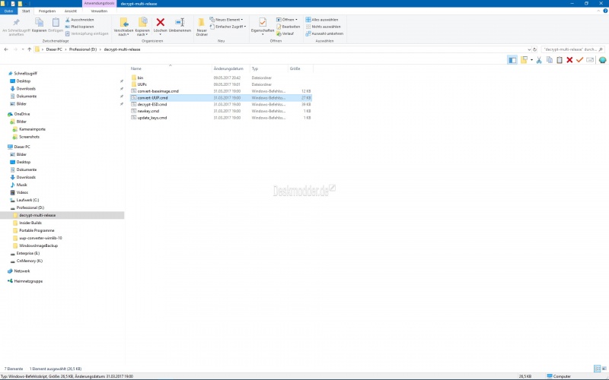Select 'Insider Builds' in the navigation pane

pos(30,223)
